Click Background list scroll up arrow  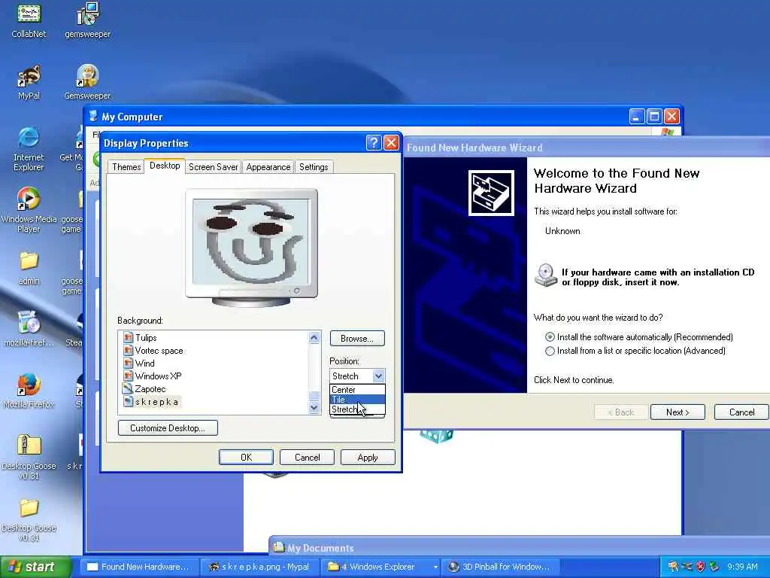click(314, 338)
